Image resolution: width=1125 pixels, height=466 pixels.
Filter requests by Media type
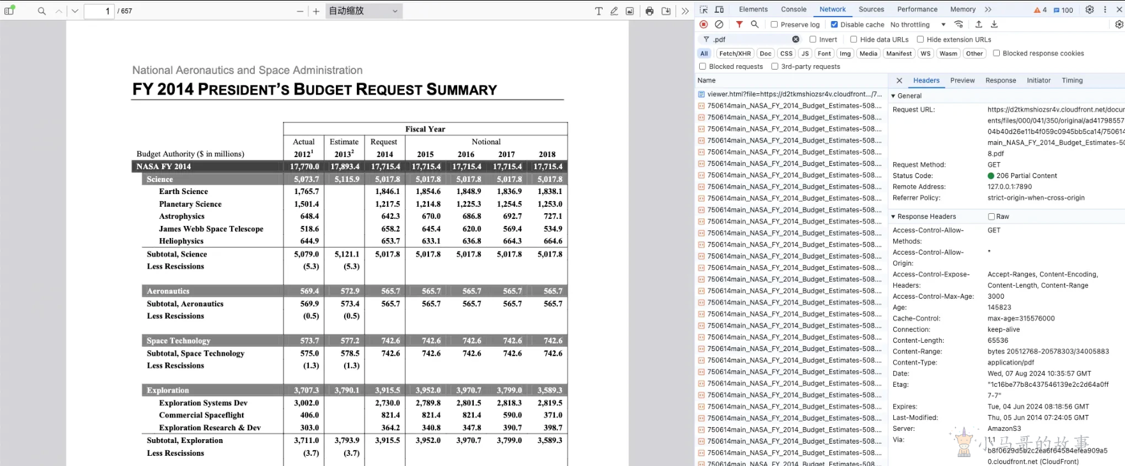(868, 54)
